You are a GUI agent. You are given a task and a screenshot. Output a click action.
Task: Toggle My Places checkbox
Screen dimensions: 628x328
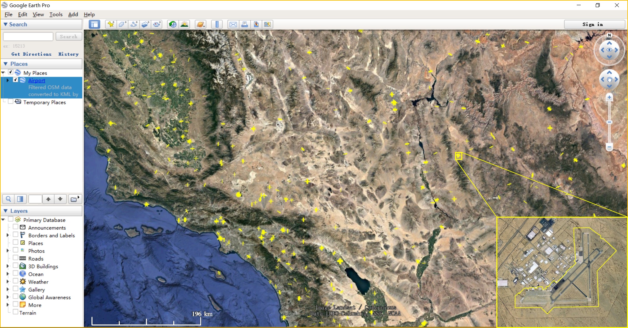(11, 73)
